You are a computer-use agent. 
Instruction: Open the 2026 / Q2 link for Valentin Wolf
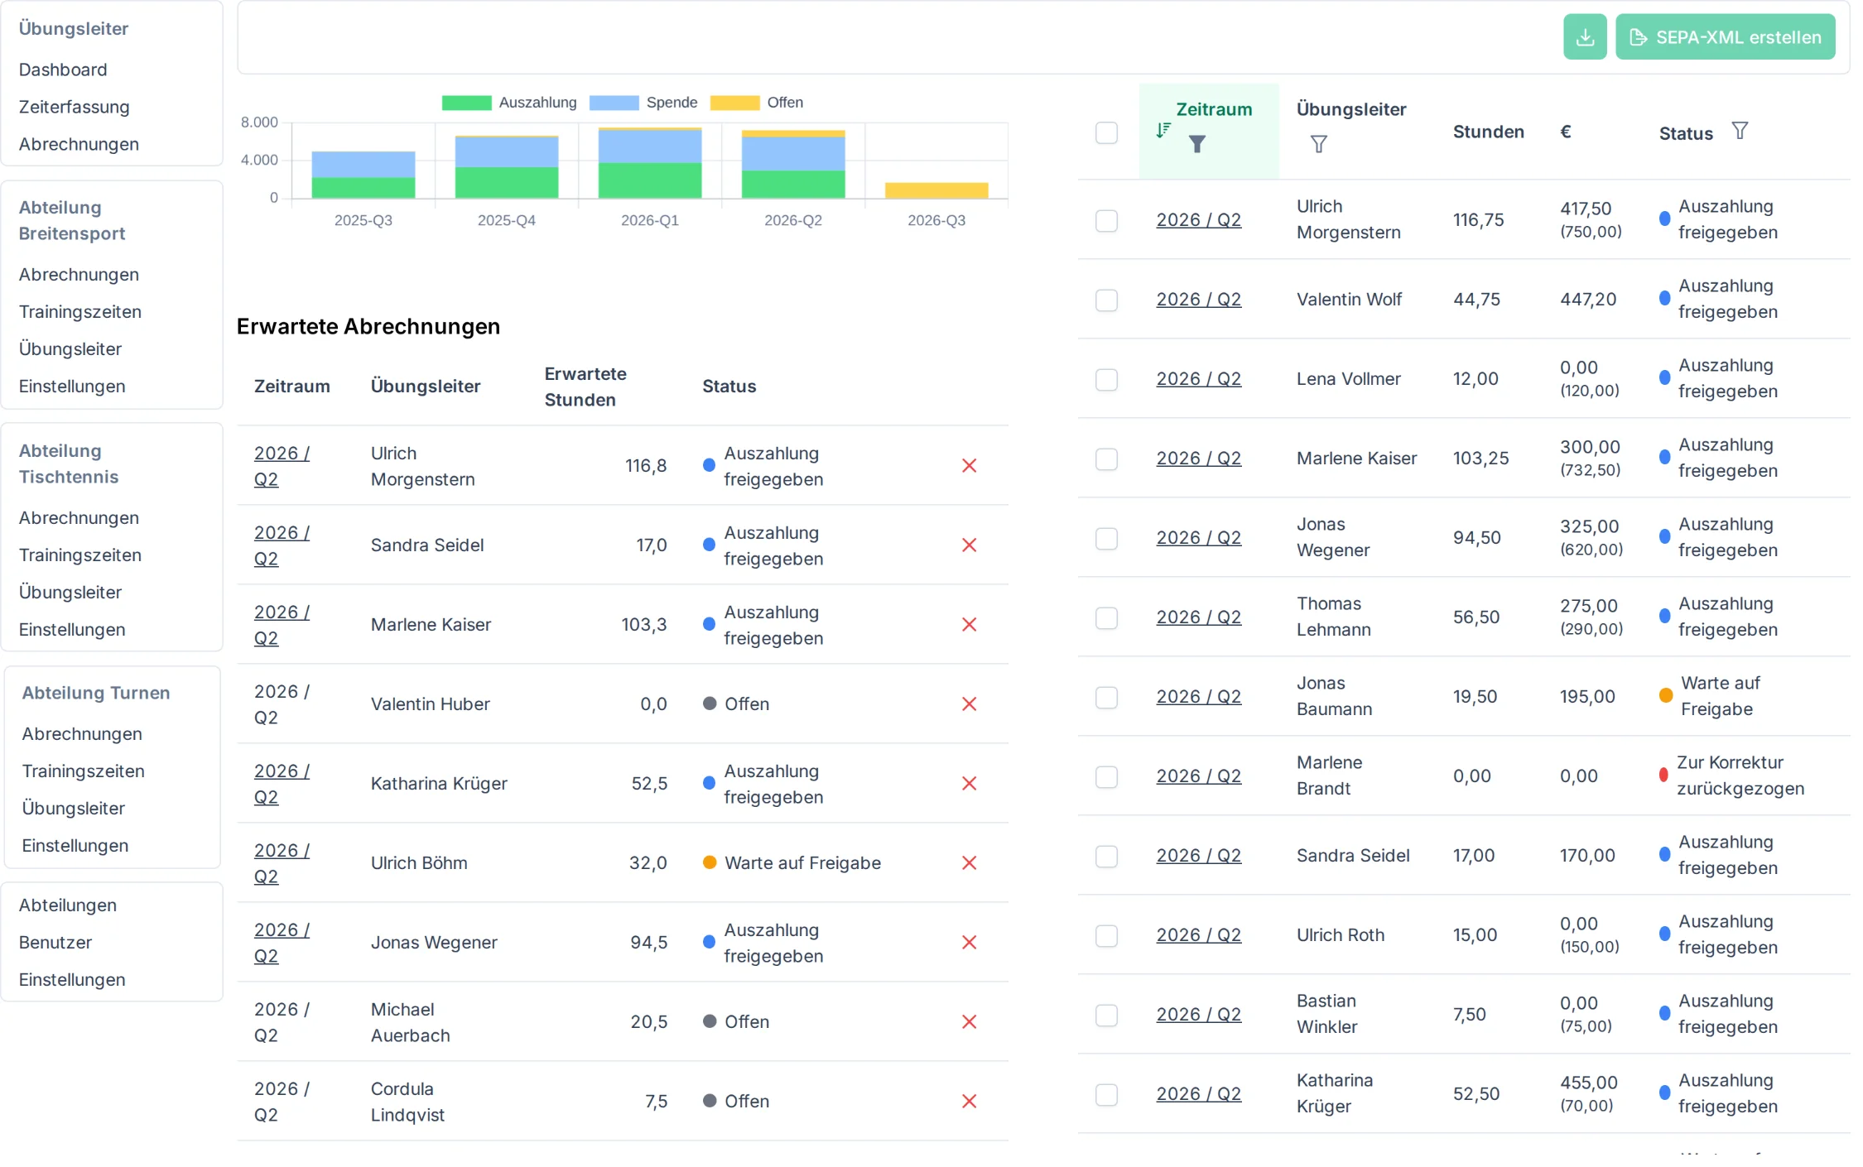pos(1198,300)
